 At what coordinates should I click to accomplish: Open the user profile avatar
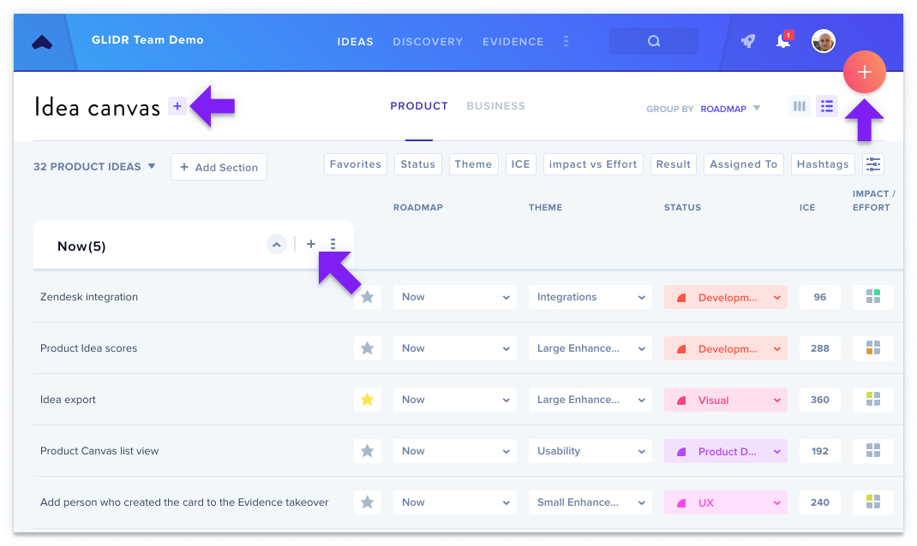824,41
